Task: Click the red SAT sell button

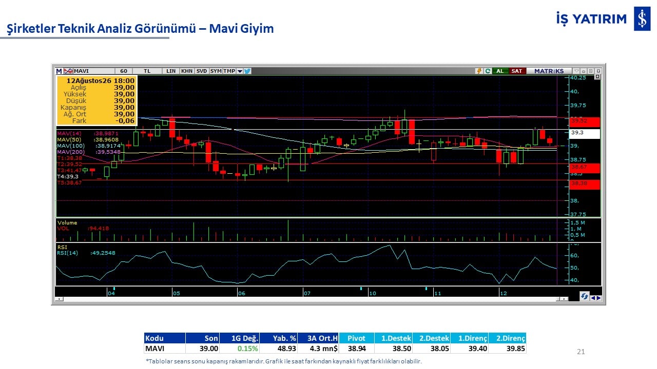Action: click(x=517, y=71)
